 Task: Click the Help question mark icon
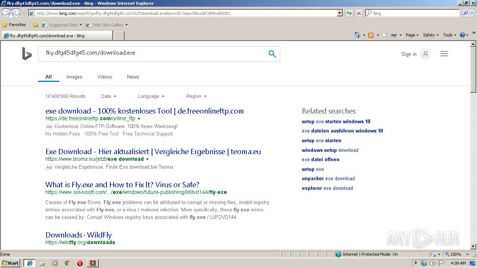pos(462,35)
